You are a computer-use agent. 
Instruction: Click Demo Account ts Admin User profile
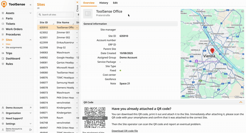point(14,130)
